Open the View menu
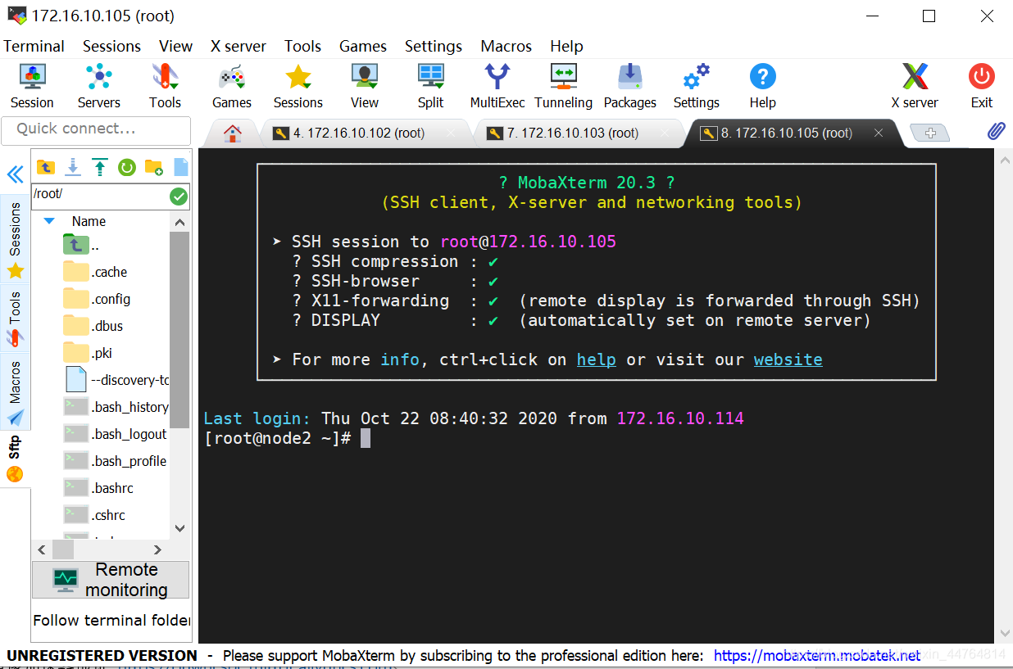Image resolution: width=1013 pixels, height=669 pixels. pos(175,46)
